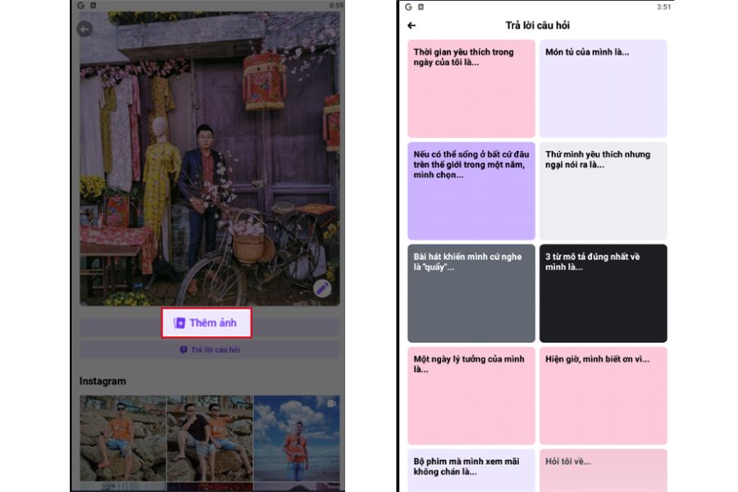The height and width of the screenshot is (492, 738).
Task: Open the main profile photo
Action: pos(209,164)
